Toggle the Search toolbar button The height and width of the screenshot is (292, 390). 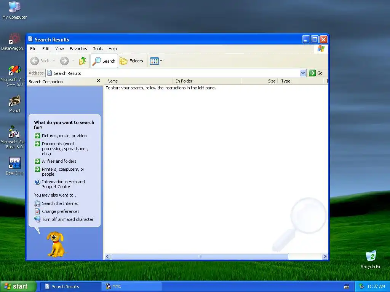click(104, 61)
